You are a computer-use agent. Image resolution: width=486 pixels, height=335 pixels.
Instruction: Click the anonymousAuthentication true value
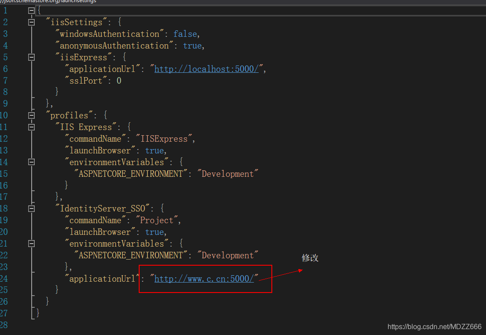click(x=192, y=46)
